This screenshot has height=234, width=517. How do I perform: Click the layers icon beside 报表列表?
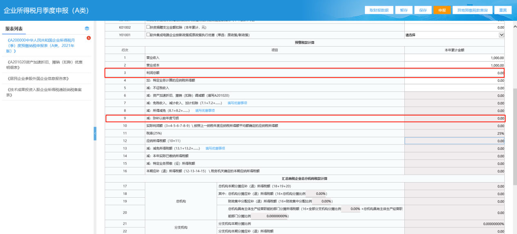pos(87,29)
